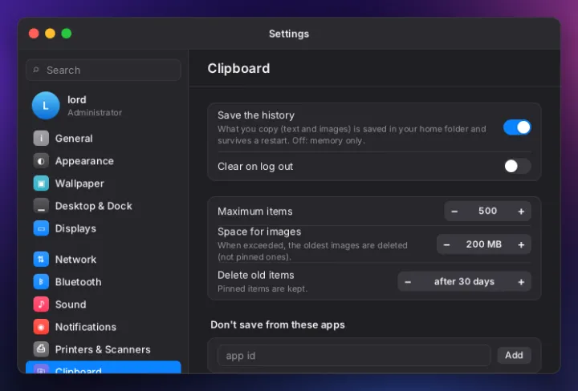The width and height of the screenshot is (578, 391).
Task: Click the lord user avatar
Action: pyautogui.click(x=46, y=106)
